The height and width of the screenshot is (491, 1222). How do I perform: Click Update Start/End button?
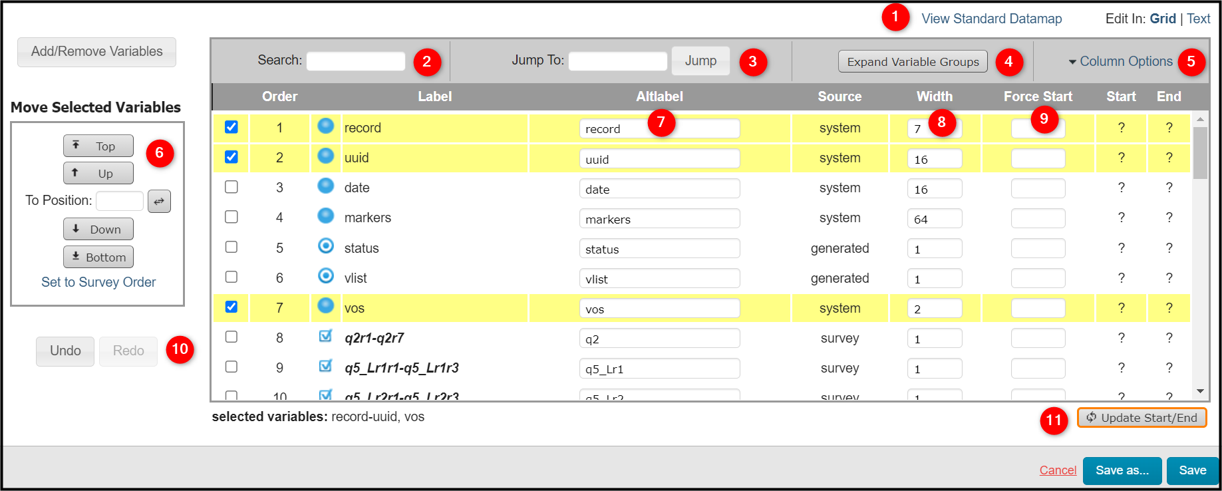coord(1142,418)
